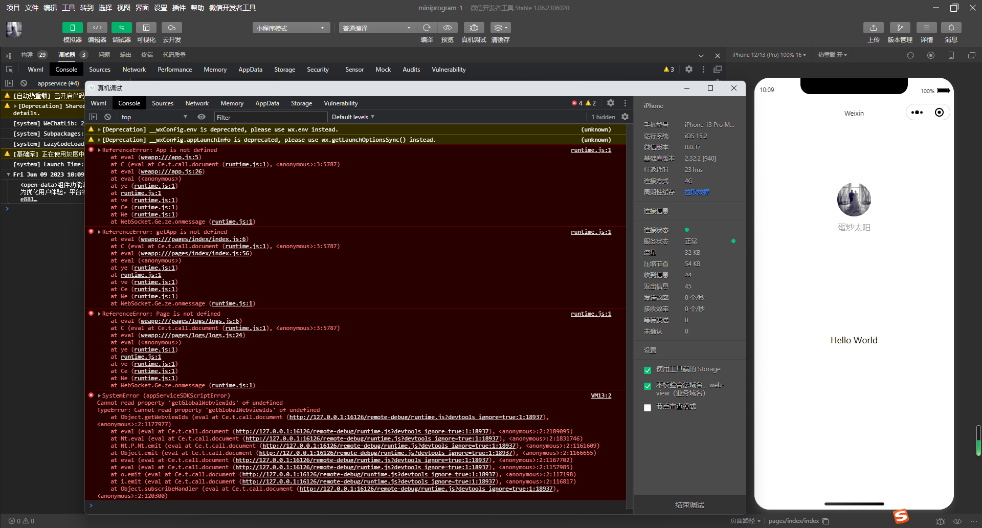Open the iPhone 12/13 Pro device dropdown
Viewport: 982px width, 528px height.
(769, 55)
